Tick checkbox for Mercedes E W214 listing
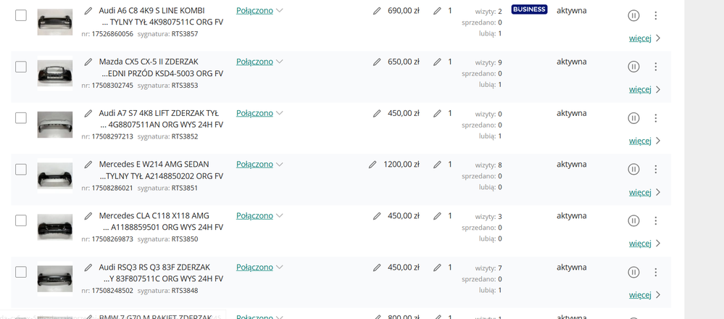 21,169
